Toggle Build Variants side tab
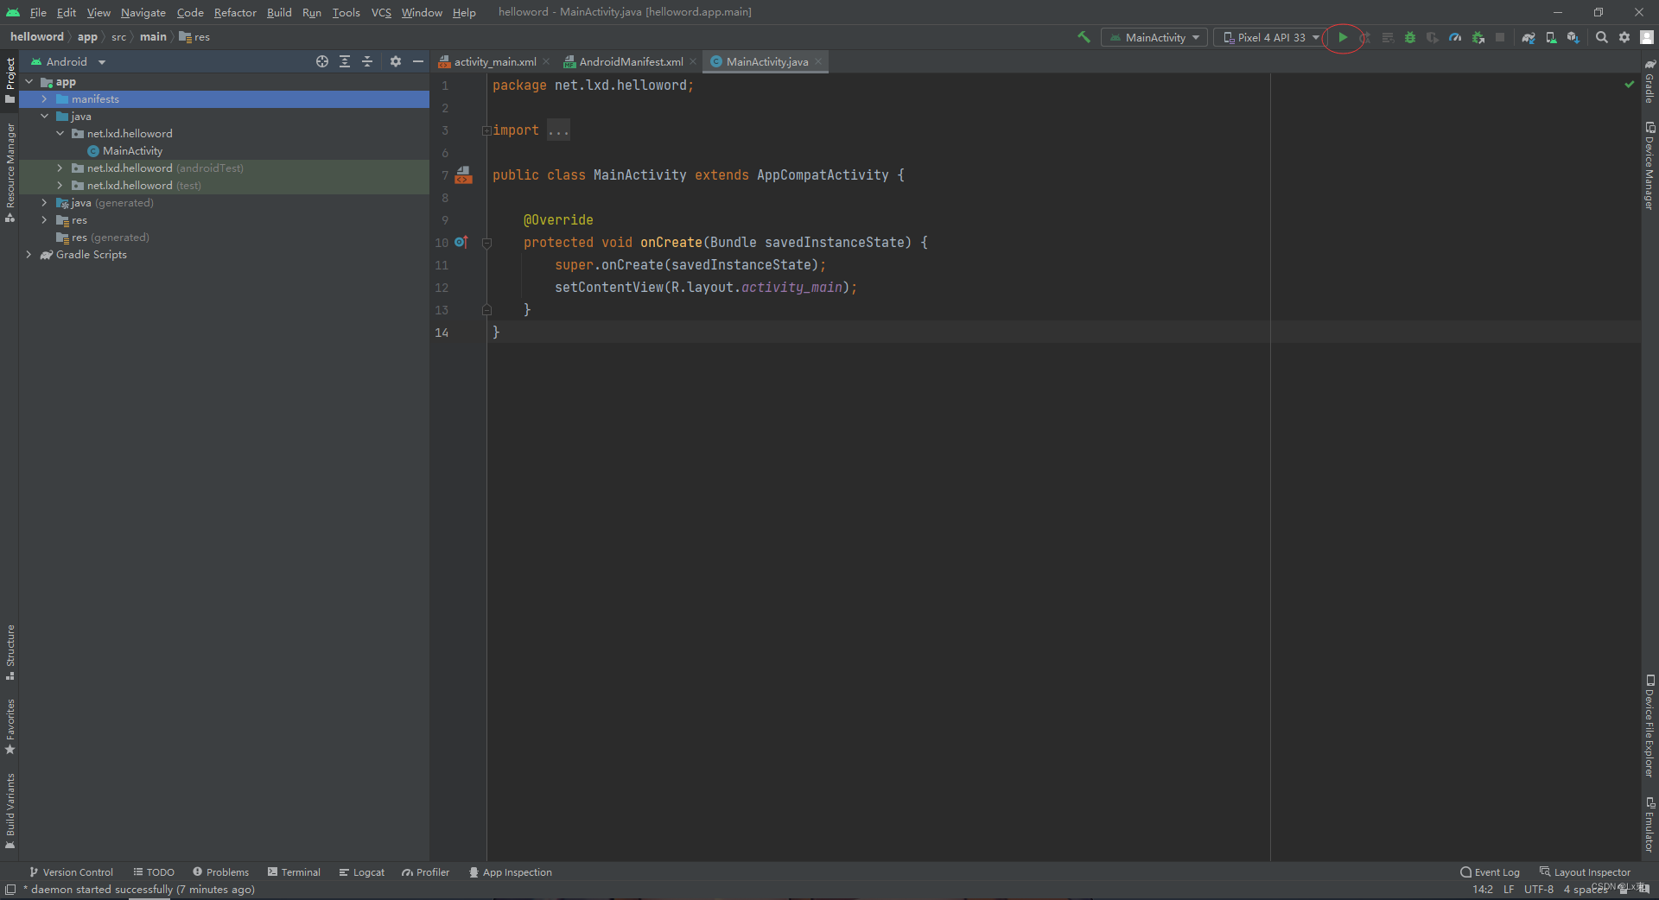1659x900 pixels. coord(10,811)
